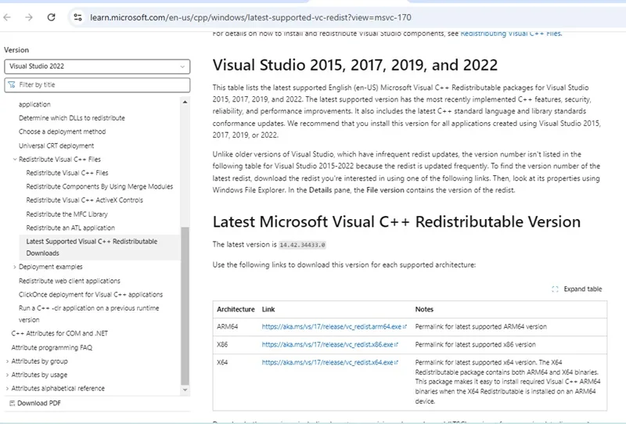
Task: Open 'Redistribute web client applications'
Action: [x=69, y=281]
